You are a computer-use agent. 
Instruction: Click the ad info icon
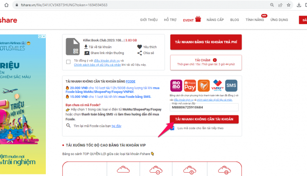[40, 36]
